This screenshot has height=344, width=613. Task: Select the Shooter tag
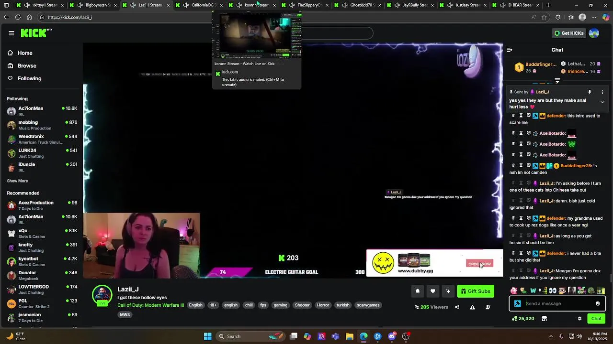coord(302,305)
